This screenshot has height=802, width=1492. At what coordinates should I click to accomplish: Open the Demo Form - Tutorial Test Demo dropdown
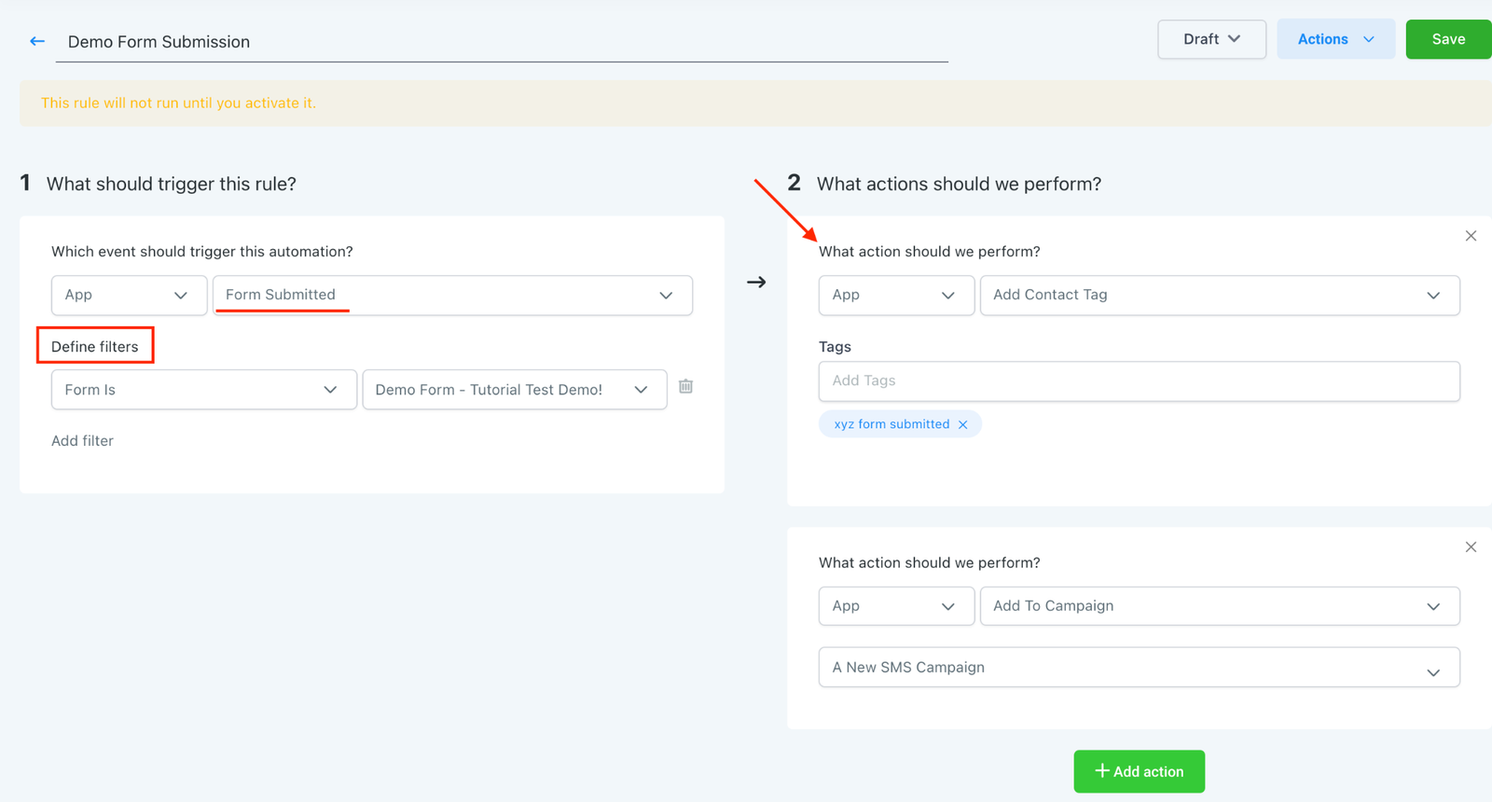tap(514, 390)
